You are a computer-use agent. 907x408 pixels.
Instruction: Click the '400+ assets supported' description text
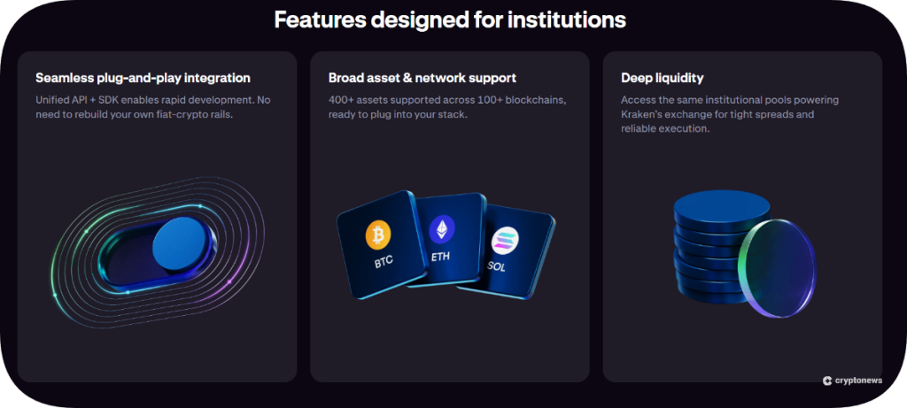point(435,107)
